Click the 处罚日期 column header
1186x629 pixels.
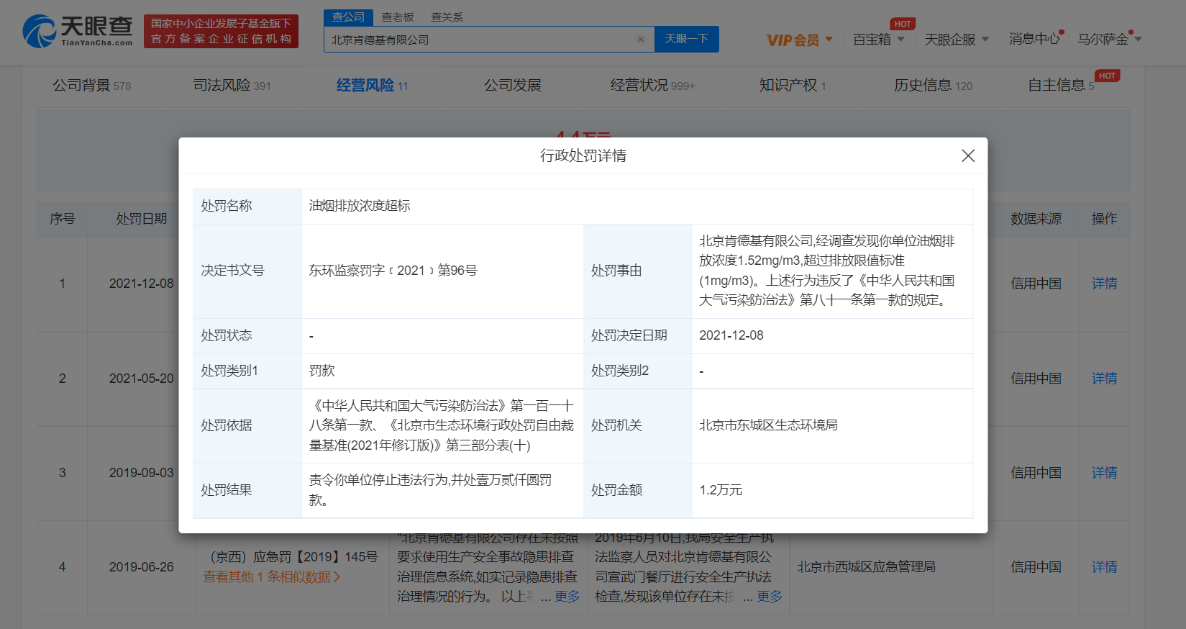(x=141, y=219)
